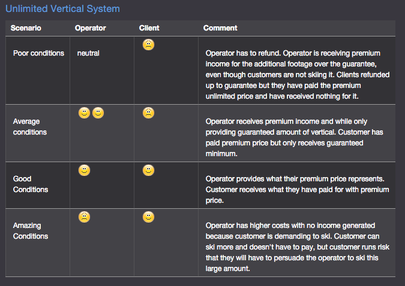Click the second smiley in Average conditions Operator cell
The image size is (405, 286).
click(98, 113)
